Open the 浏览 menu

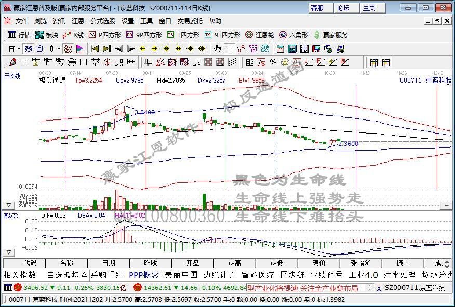coord(40,21)
